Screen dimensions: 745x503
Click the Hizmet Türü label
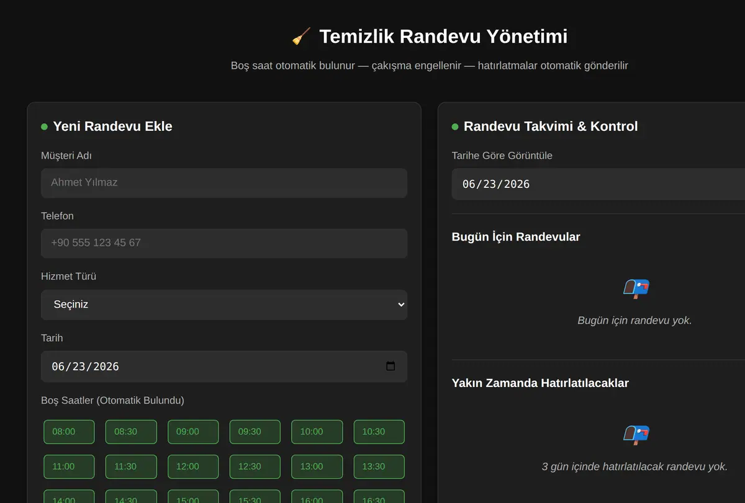68,277
